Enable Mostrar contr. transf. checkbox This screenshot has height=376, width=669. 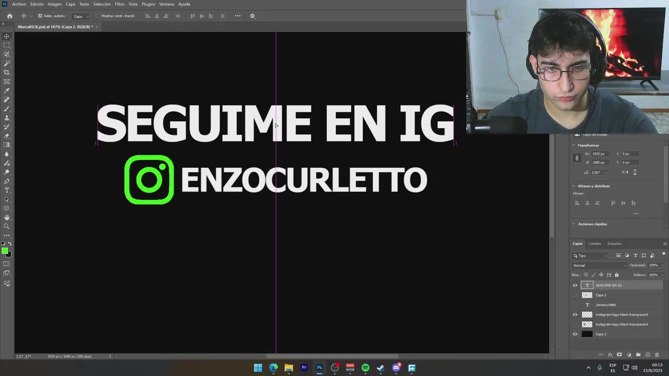98,16
